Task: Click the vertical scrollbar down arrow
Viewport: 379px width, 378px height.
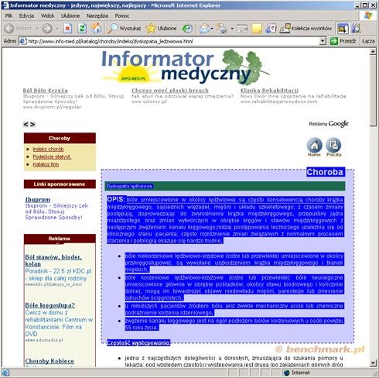Action: (x=373, y=363)
